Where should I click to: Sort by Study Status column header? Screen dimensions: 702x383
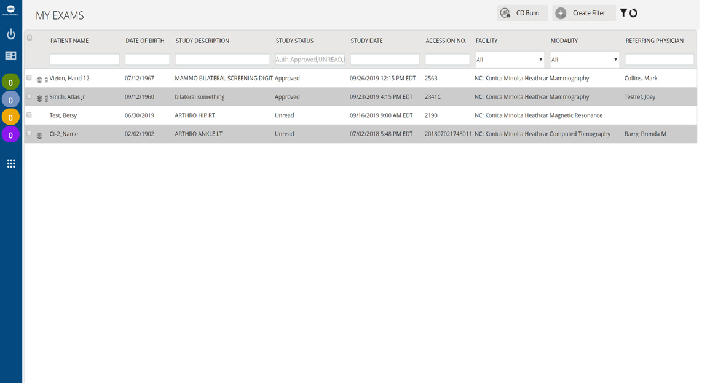(x=294, y=41)
